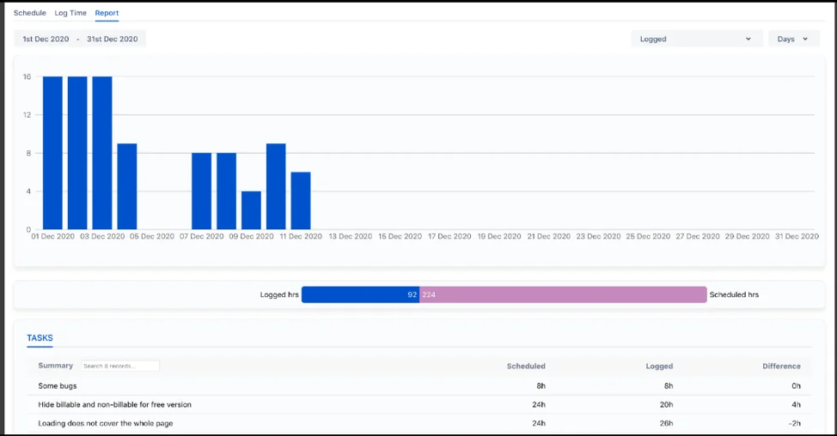Select the 'Some bugs' task row

419,386
